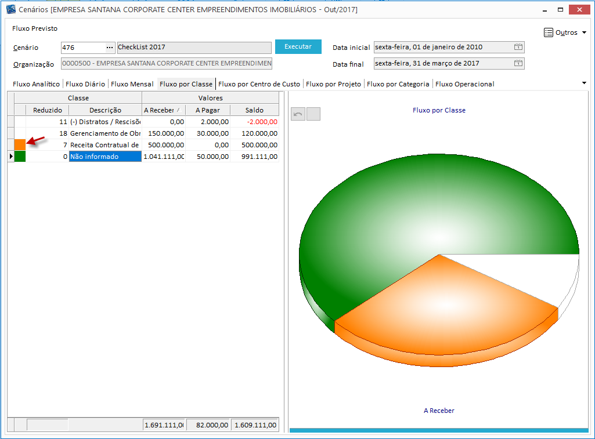Click the Cenário lookup ellipsis button
Image resolution: width=595 pixels, height=439 pixels.
point(110,48)
